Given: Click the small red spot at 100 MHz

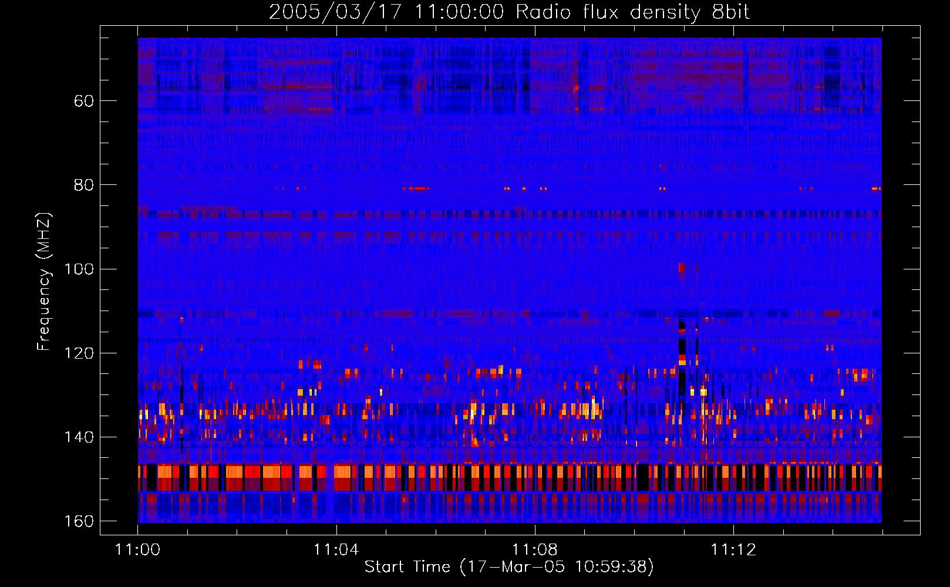Looking at the screenshot, I should tap(681, 268).
